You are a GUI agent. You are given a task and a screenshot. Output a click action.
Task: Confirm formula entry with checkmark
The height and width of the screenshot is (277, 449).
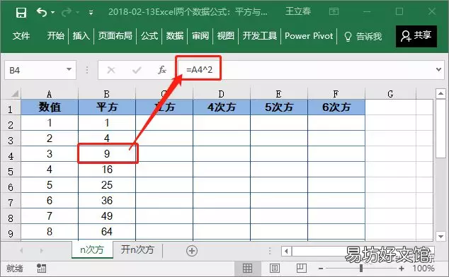(x=137, y=70)
